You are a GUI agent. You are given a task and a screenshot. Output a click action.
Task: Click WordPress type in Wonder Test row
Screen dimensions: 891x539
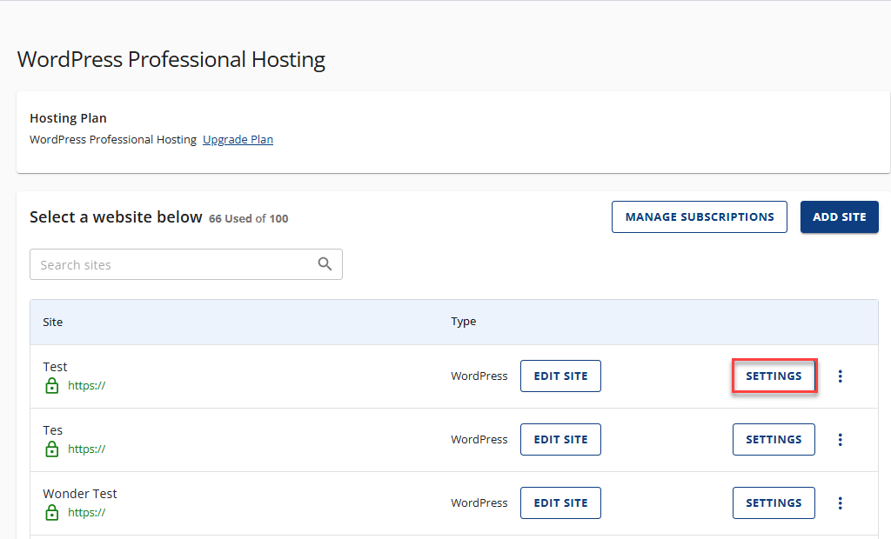[479, 503]
